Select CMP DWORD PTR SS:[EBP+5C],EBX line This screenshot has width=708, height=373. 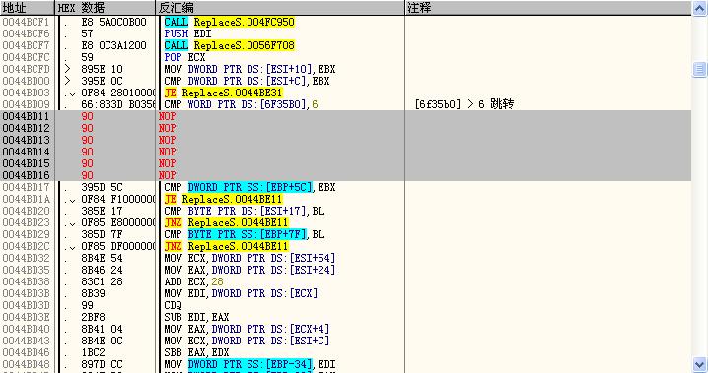(249, 187)
